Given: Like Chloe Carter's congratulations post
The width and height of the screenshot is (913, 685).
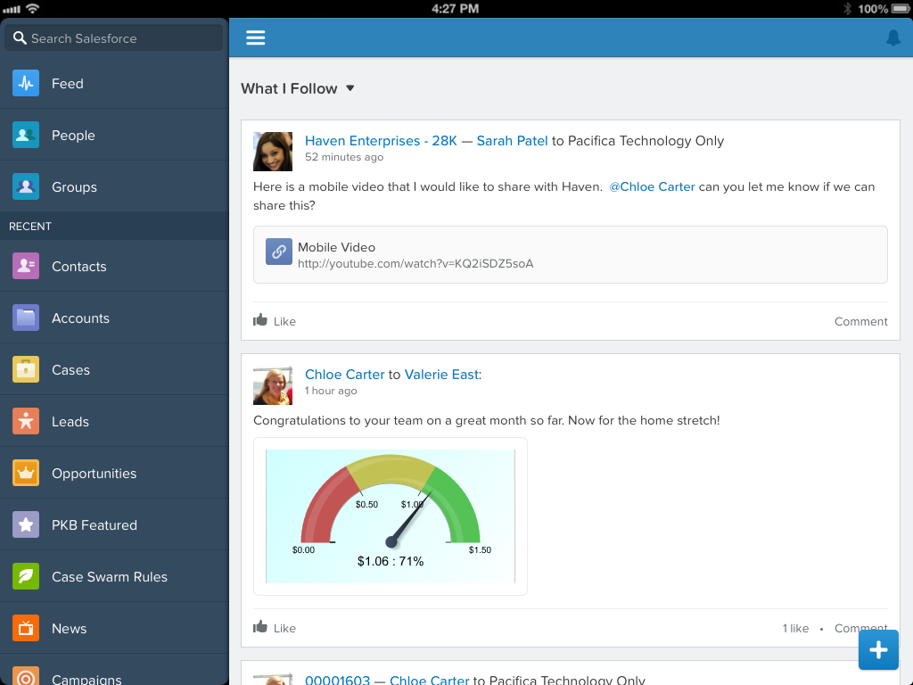Looking at the screenshot, I should click(275, 628).
